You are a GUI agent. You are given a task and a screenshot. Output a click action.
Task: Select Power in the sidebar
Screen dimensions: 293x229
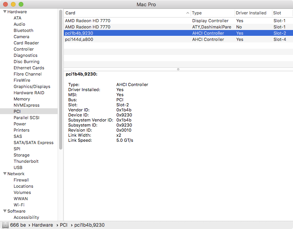(x=20, y=124)
